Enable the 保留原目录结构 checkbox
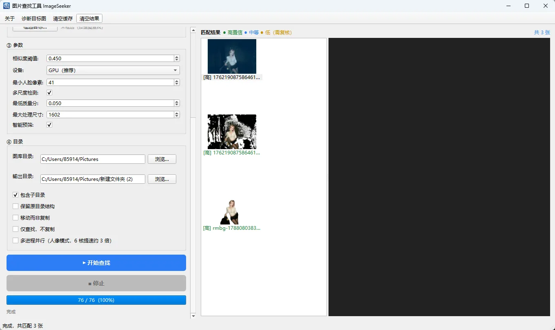 16,206
